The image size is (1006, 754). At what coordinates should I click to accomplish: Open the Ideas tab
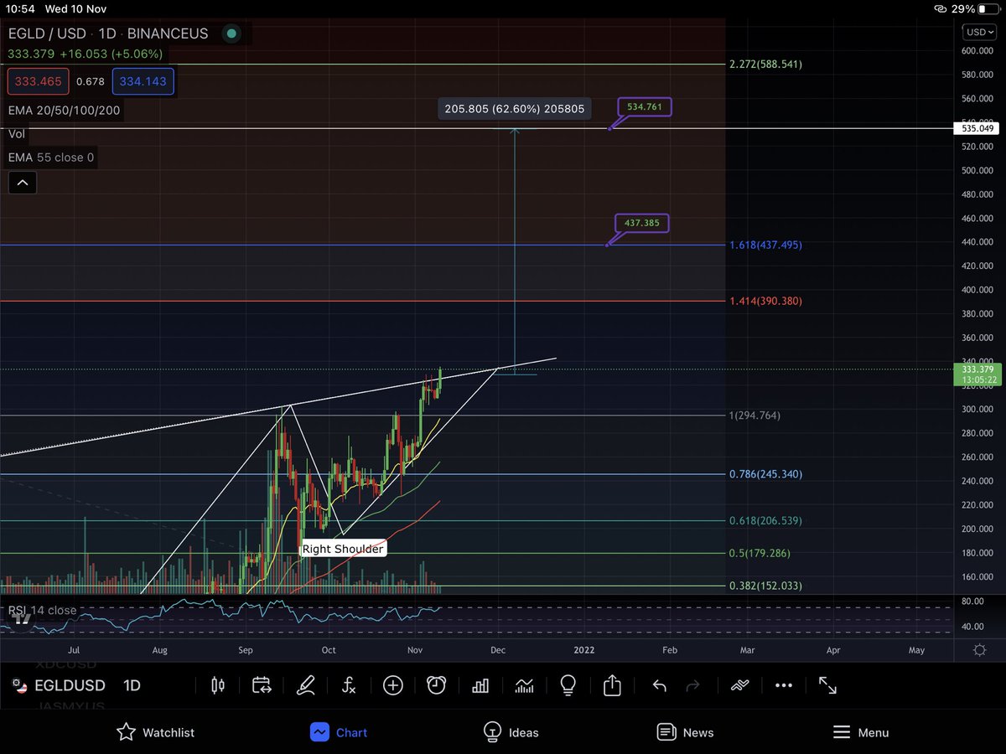512,732
